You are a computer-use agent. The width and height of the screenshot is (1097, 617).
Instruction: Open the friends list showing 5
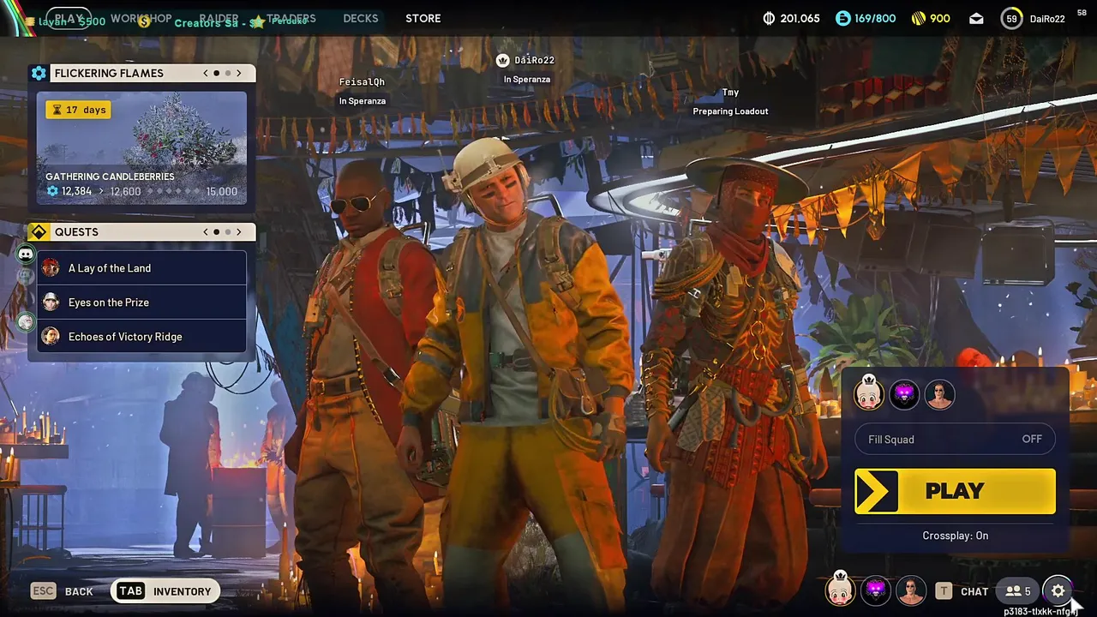[x=1018, y=590]
